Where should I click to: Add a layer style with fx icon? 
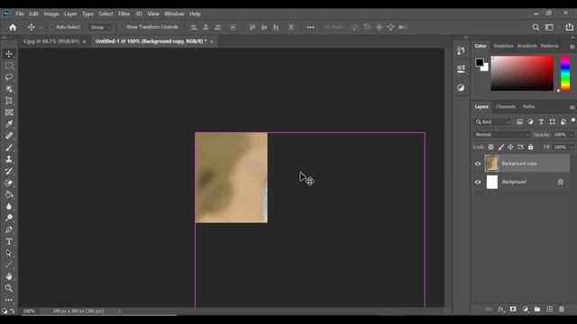coord(501,310)
